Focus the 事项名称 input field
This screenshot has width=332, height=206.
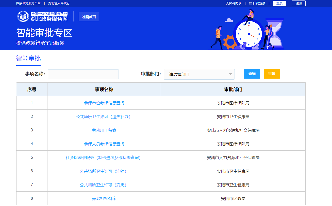83,74
